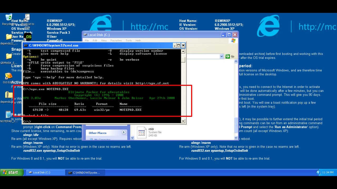Switch to Local Disk (C:) taskbar button
Viewport: 337px width, 189px height.
[x=46, y=172]
